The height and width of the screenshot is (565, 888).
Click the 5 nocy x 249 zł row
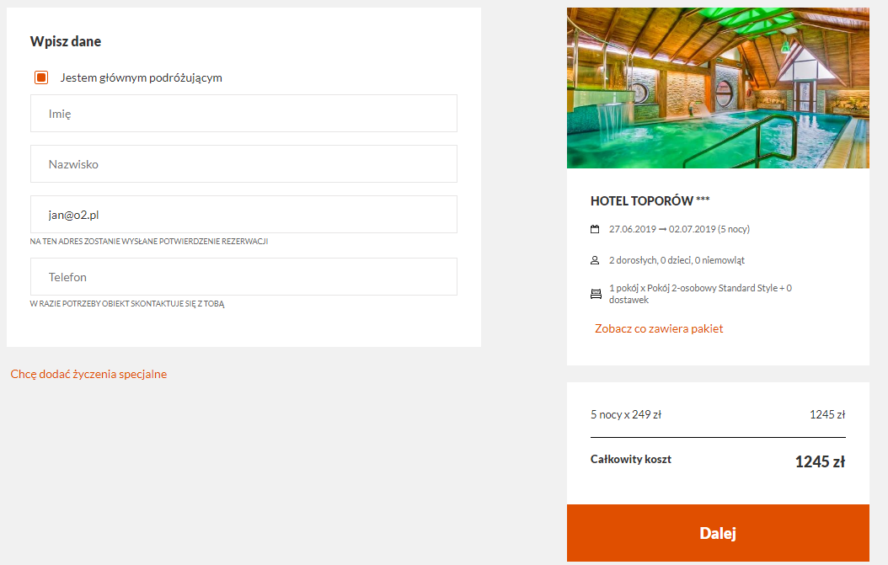718,414
